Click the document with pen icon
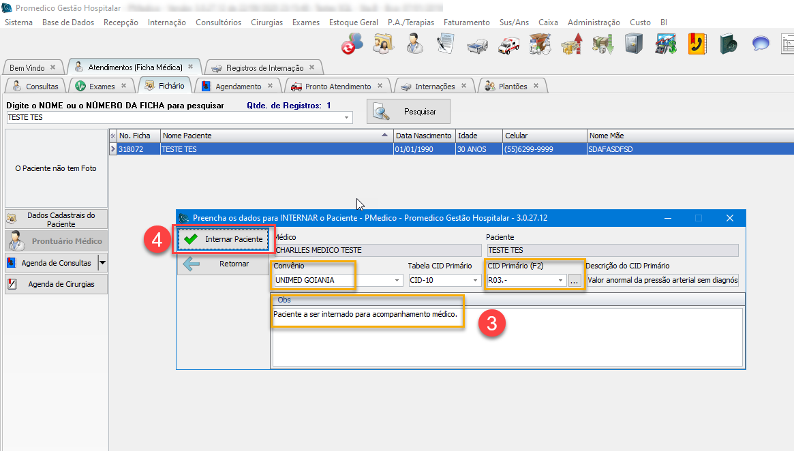The image size is (794, 451). tap(446, 45)
